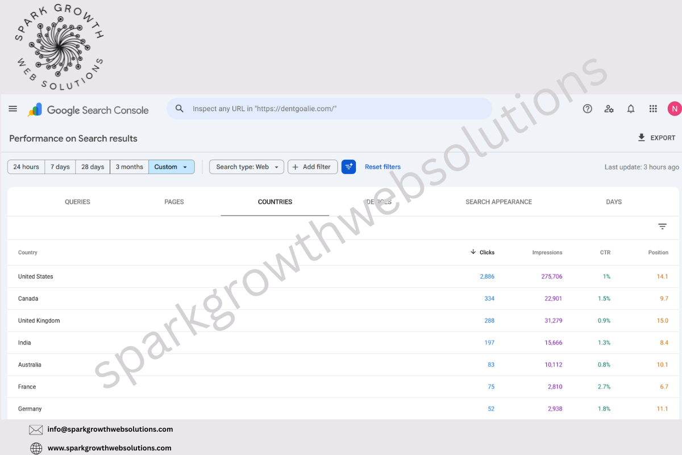Click the Country column header
This screenshot has width=682, height=455.
tap(28, 253)
